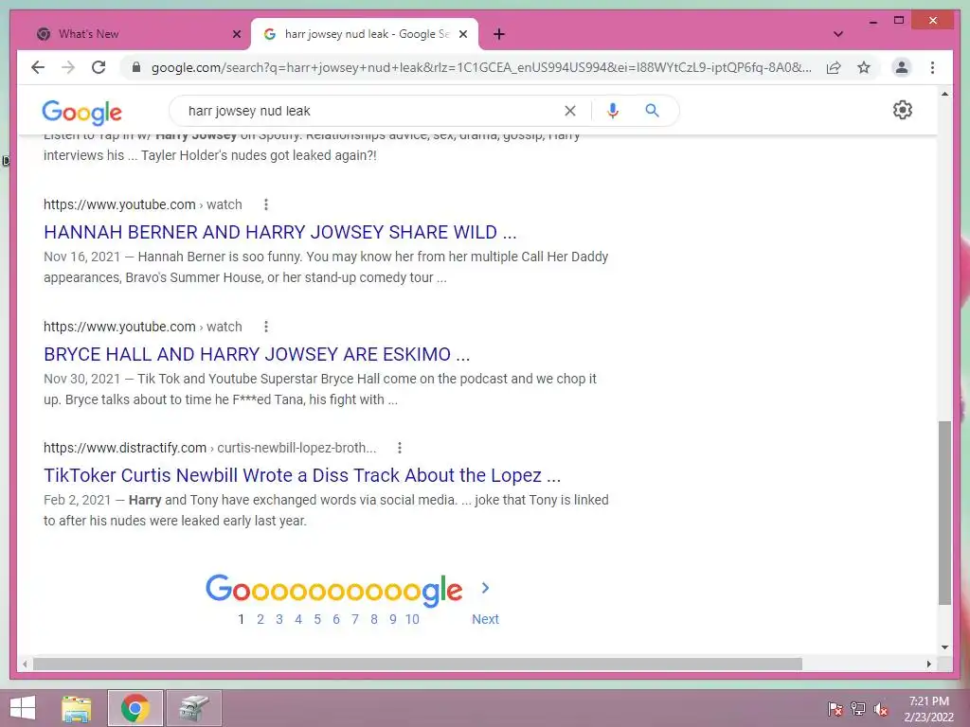The height and width of the screenshot is (727, 970).
Task: Open HANNAH BERNER AND HARRY JOWSEY video link
Action: (280, 232)
